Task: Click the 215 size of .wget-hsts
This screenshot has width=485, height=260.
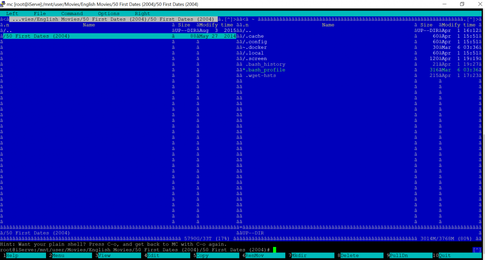Action: (434, 76)
